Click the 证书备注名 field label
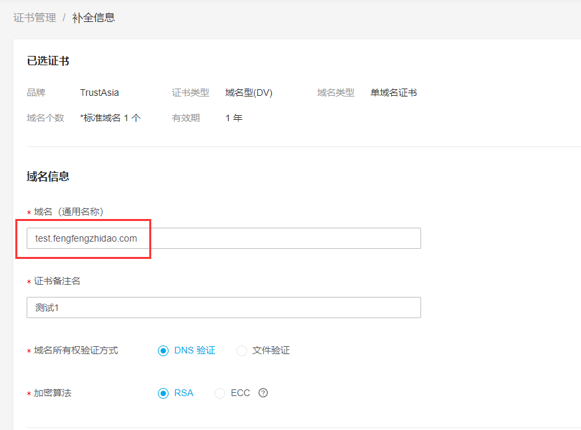The image size is (581, 430). [57, 281]
